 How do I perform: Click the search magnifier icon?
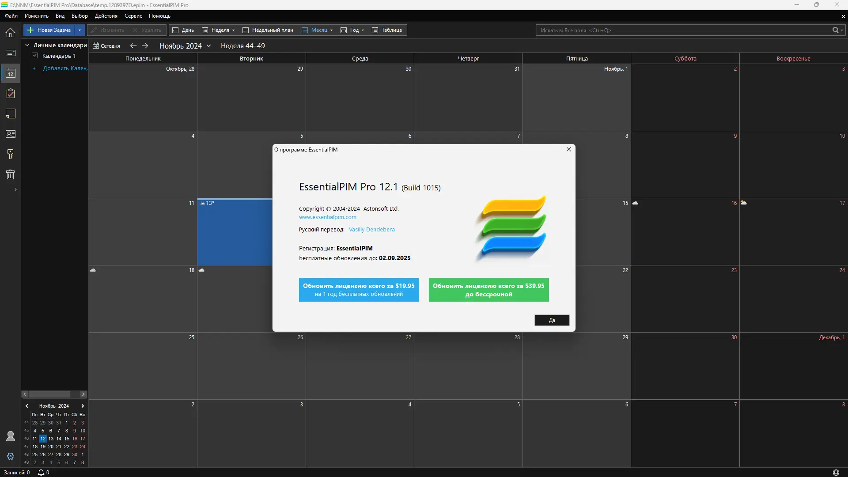[x=836, y=30]
